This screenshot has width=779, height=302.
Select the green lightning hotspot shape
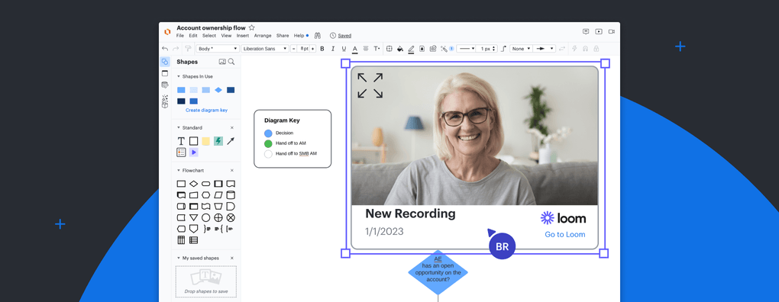tap(218, 141)
